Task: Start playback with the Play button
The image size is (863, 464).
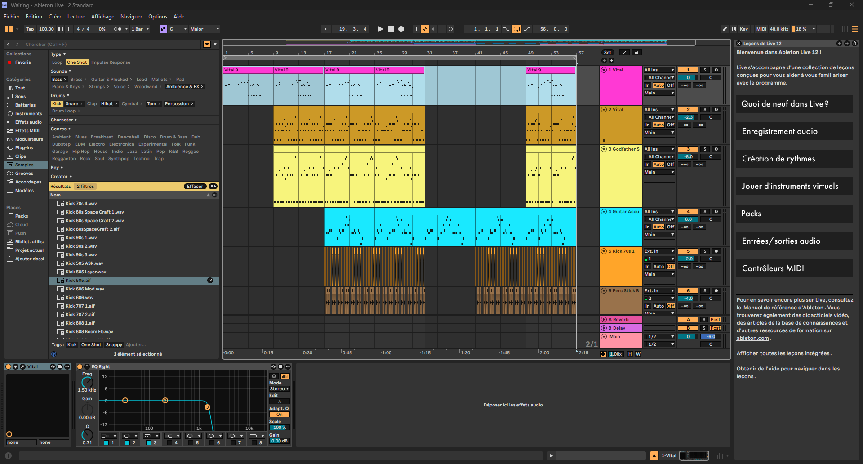Action: (x=380, y=29)
